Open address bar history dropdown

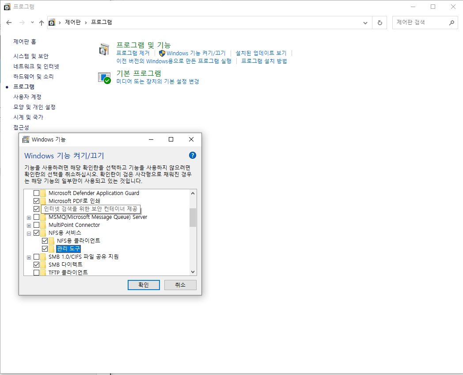pyautogui.click(x=365, y=23)
